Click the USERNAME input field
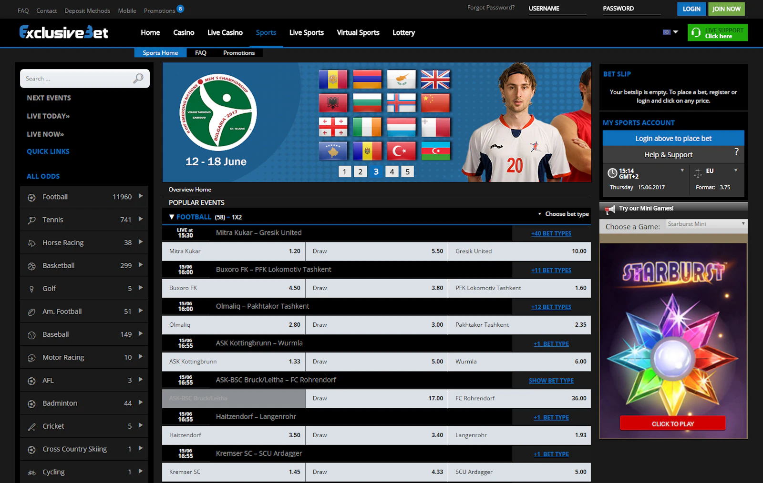The width and height of the screenshot is (763, 483). point(557,9)
